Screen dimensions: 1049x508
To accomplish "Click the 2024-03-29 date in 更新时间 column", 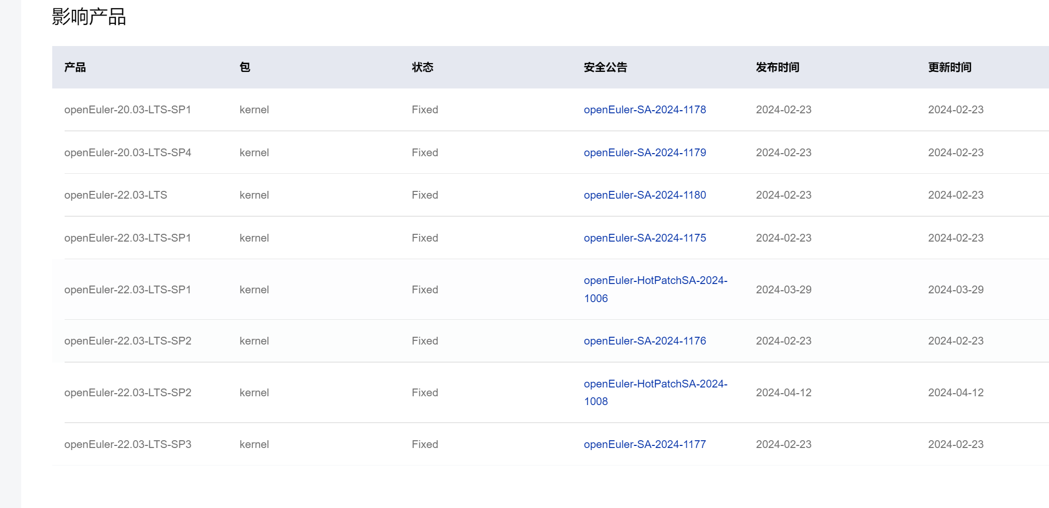I will tap(955, 290).
